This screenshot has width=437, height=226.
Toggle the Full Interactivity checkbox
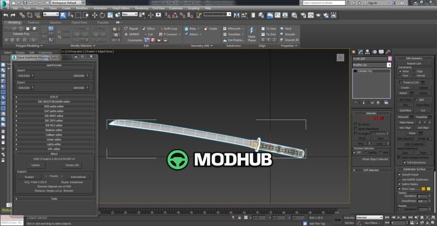[405, 162]
